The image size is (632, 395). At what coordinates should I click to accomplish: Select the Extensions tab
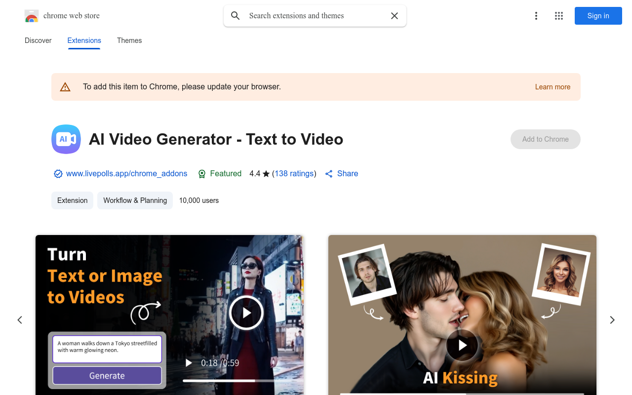pyautogui.click(x=84, y=40)
